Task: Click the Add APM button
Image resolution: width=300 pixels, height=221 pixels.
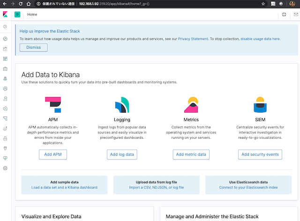Action: [53, 154]
